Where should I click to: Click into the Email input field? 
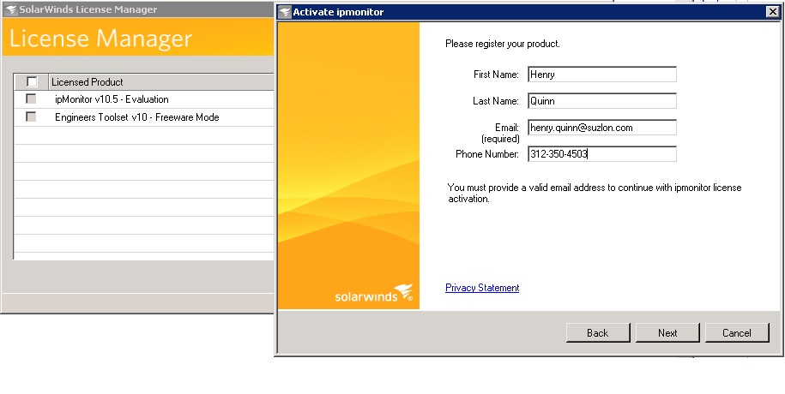click(x=602, y=128)
